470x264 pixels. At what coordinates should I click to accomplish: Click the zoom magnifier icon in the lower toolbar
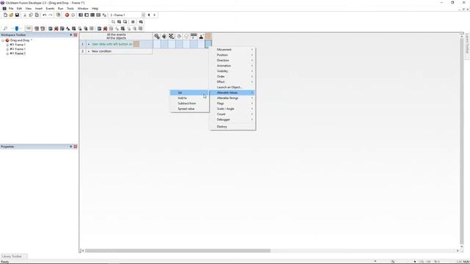click(5, 29)
